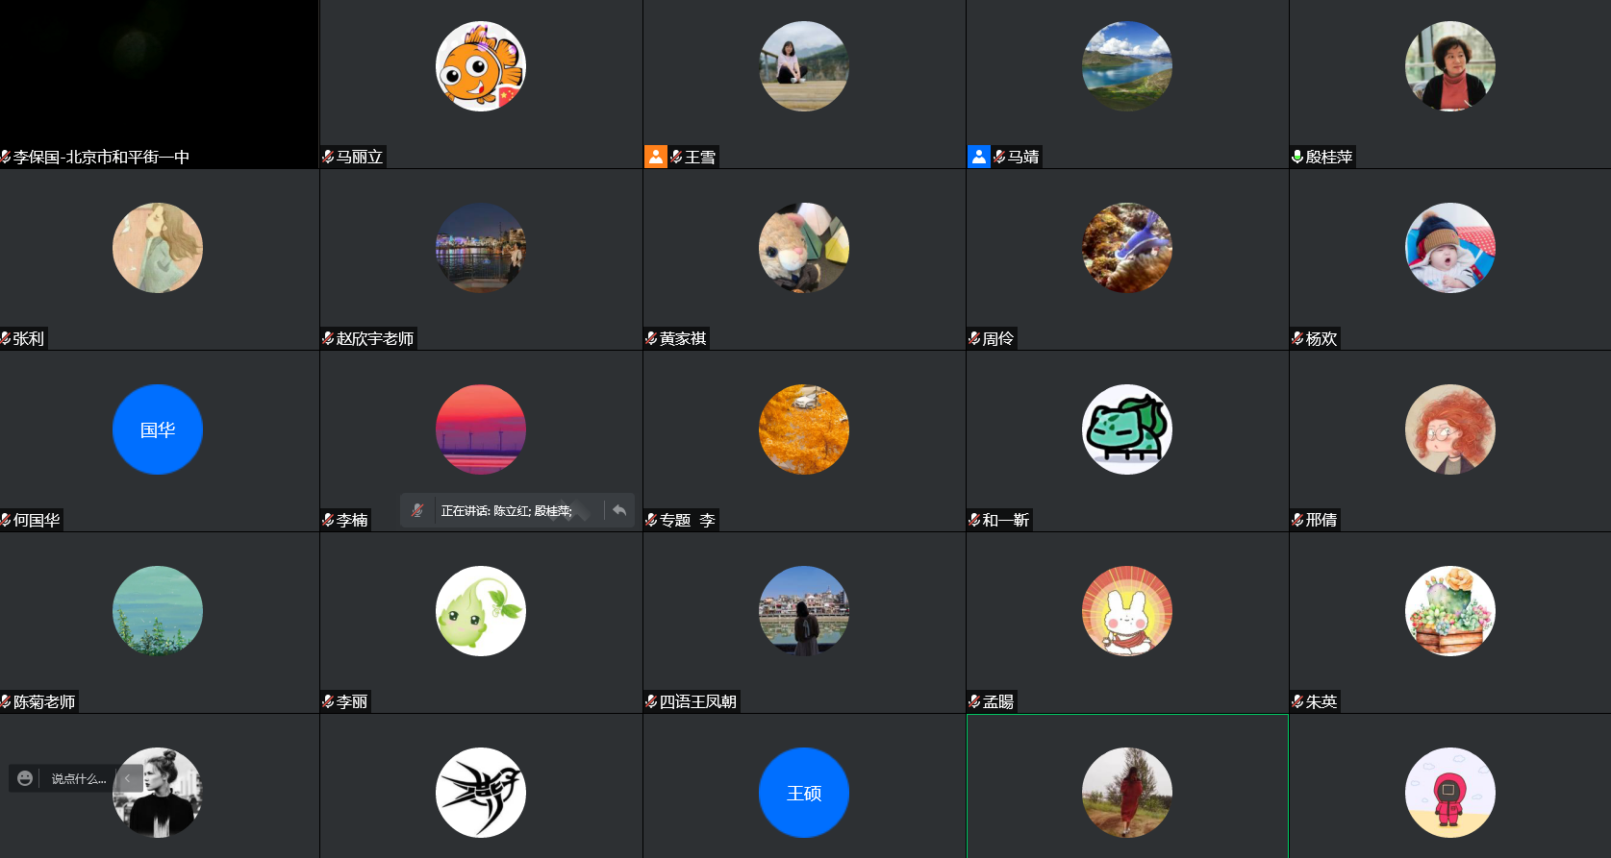Click the 李保国-北京市和平街一中 name label
This screenshot has width=1611, height=858.
click(x=101, y=157)
